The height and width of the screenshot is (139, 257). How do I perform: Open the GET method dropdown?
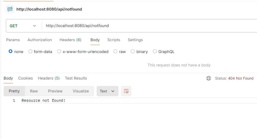(x=23, y=26)
